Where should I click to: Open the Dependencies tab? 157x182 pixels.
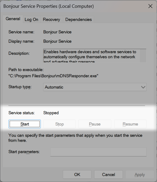pos(78,19)
